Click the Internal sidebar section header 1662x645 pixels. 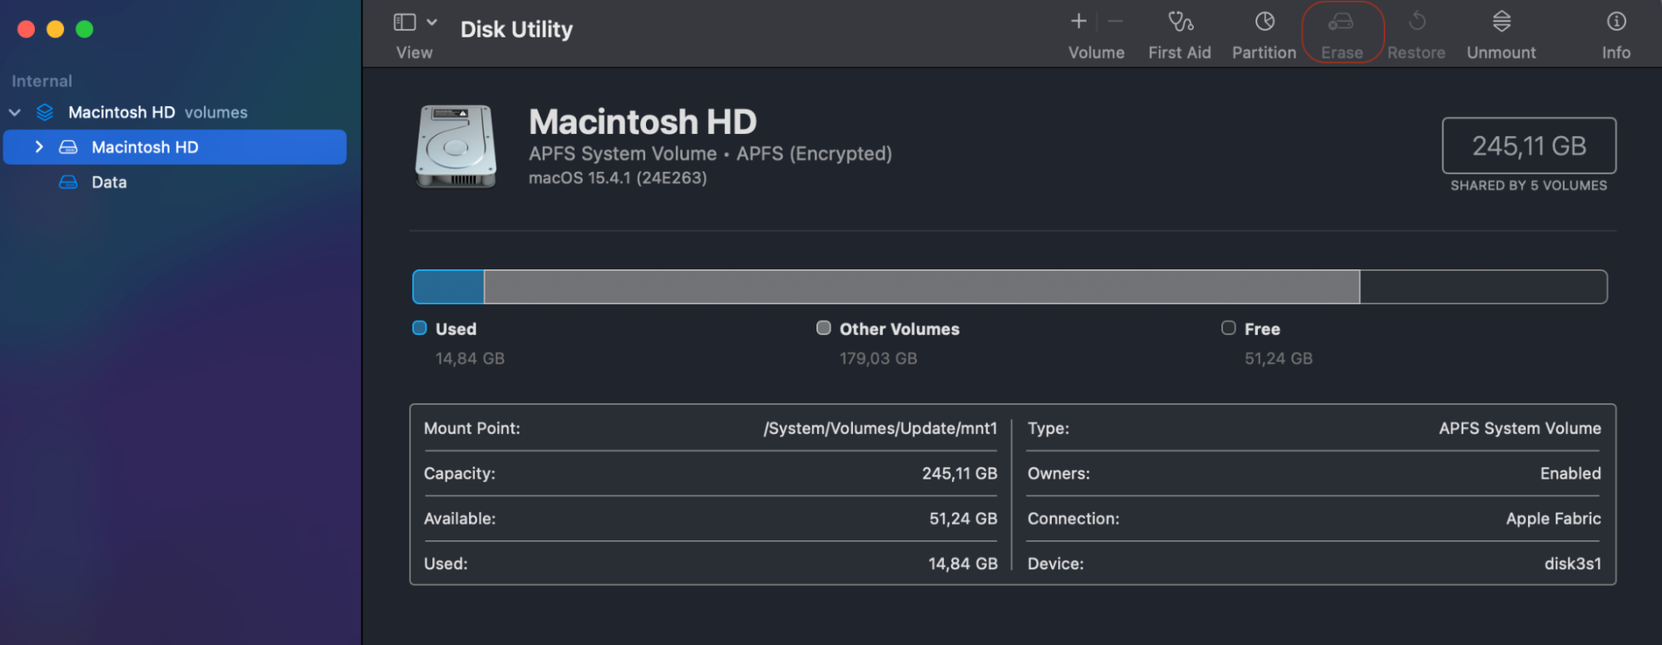(42, 81)
